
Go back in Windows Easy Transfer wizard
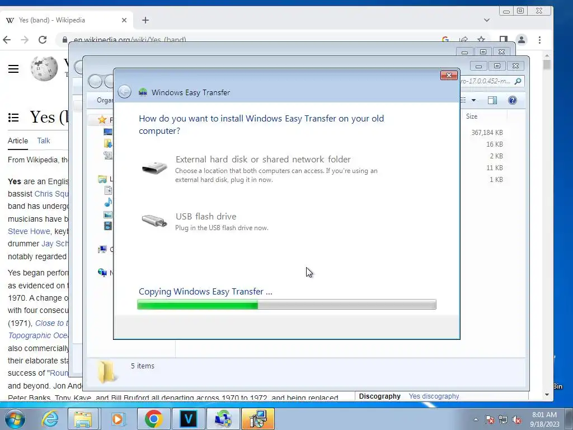(125, 92)
